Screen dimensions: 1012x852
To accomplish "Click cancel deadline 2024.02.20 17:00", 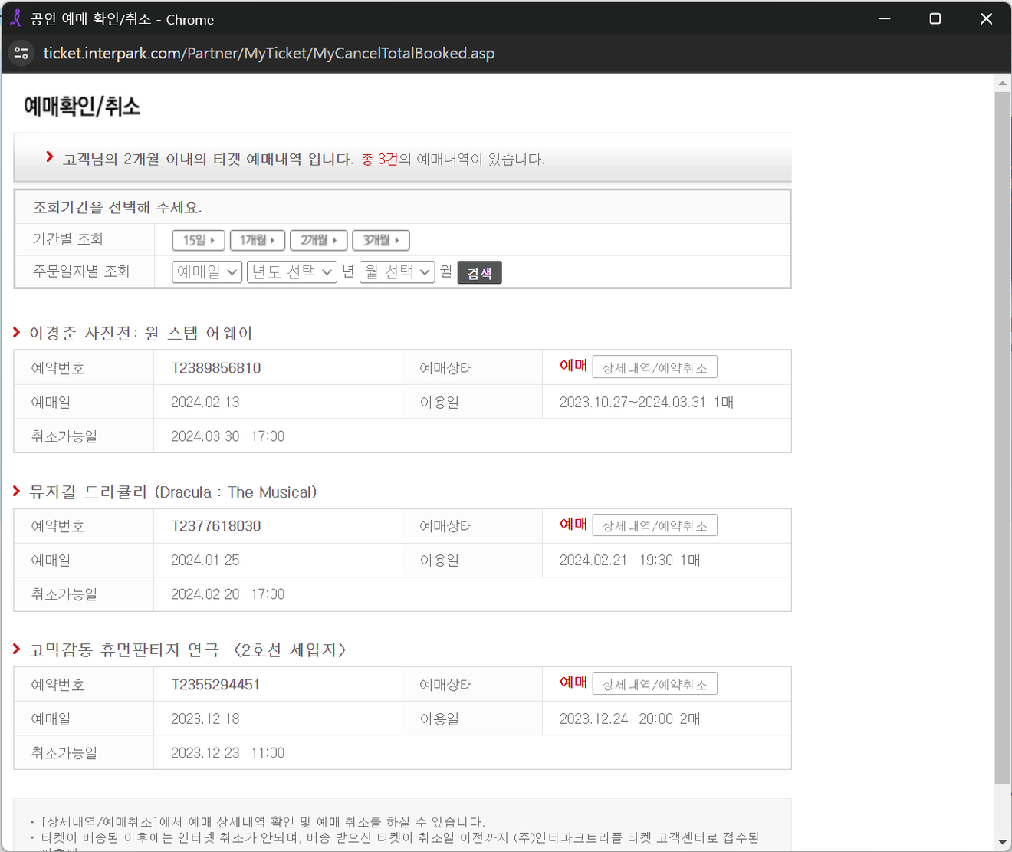I will pos(228,594).
